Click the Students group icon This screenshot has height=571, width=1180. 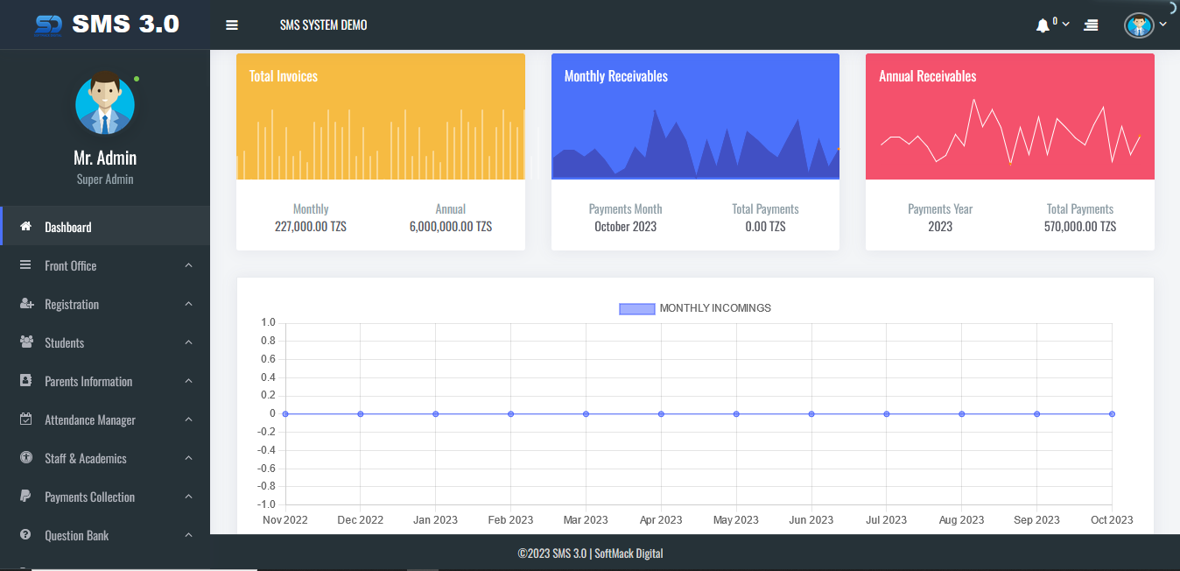tap(26, 342)
